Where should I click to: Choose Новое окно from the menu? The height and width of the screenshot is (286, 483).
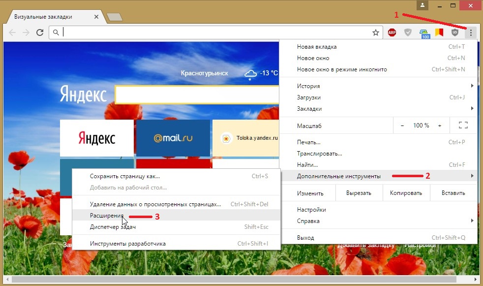pyautogui.click(x=378, y=58)
